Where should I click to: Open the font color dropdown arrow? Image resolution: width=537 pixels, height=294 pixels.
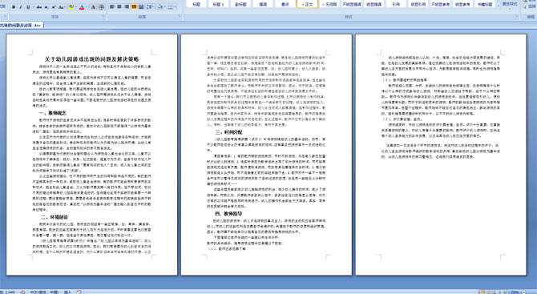point(87,7)
